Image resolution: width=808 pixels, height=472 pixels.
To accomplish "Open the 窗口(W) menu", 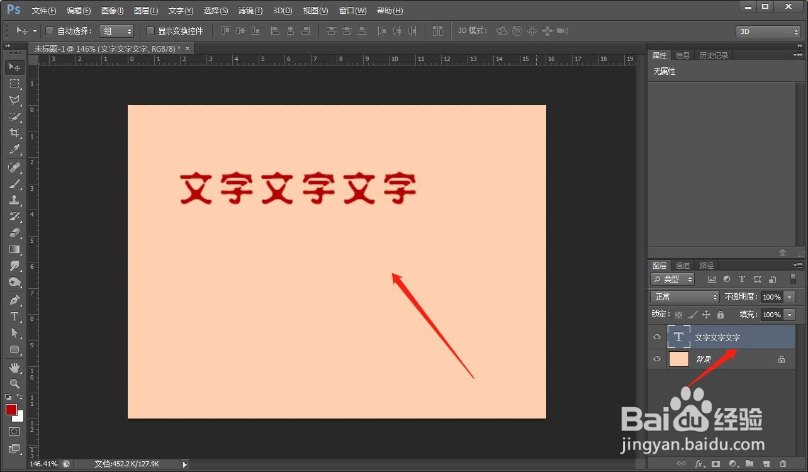I will (x=352, y=11).
